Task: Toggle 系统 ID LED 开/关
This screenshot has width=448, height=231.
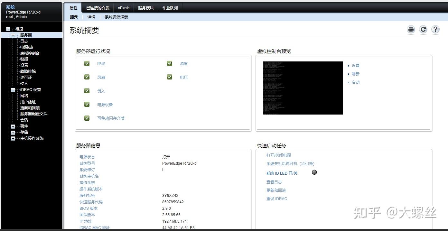Action: (x=282, y=173)
